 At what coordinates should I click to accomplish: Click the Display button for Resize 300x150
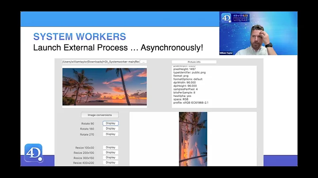(x=110, y=157)
